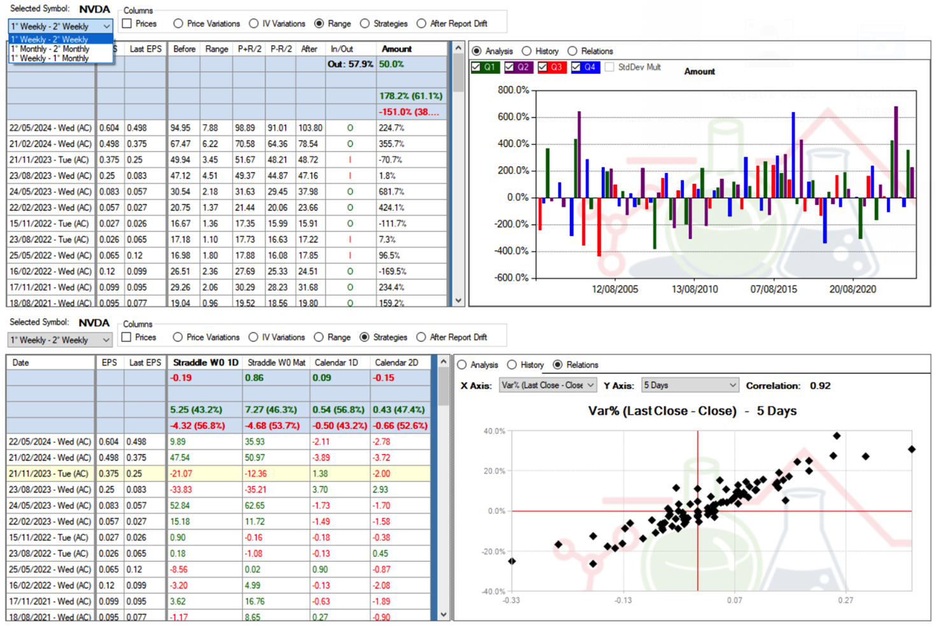Select Price Variations radio in upper panel
The height and width of the screenshot is (626, 936).
tap(178, 24)
